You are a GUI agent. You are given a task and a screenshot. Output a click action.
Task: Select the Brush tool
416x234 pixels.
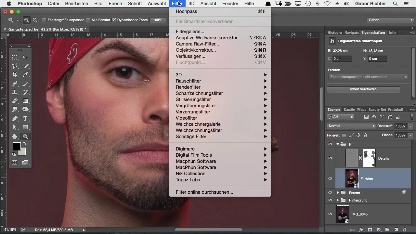(x=25, y=84)
